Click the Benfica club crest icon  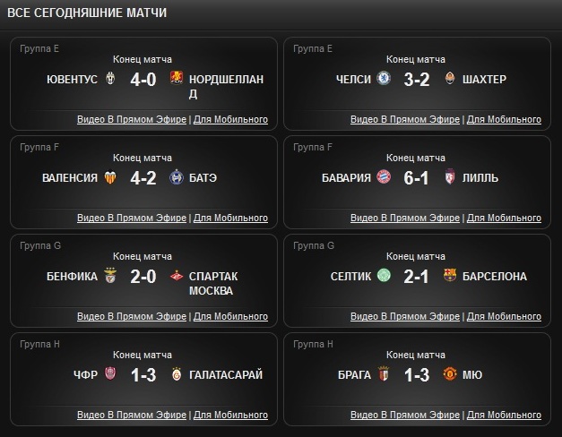click(x=111, y=276)
